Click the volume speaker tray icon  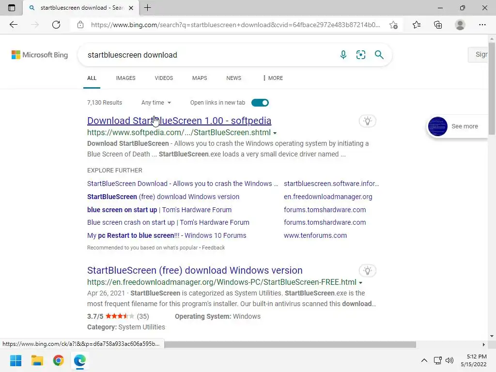pos(449,360)
